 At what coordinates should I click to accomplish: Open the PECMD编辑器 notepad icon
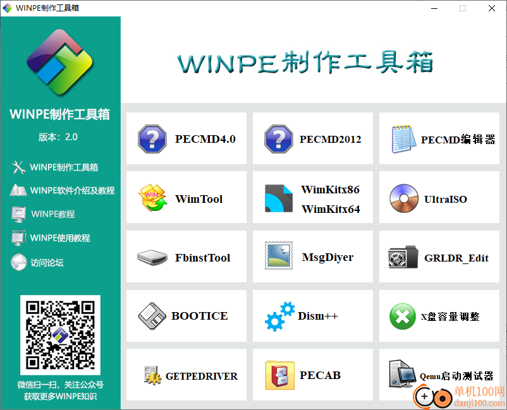click(x=403, y=139)
